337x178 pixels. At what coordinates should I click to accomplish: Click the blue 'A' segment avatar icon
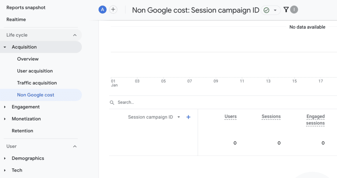coord(102,10)
